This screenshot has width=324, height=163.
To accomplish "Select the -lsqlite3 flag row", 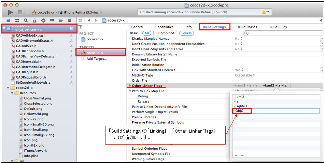I will click(x=276, y=106).
